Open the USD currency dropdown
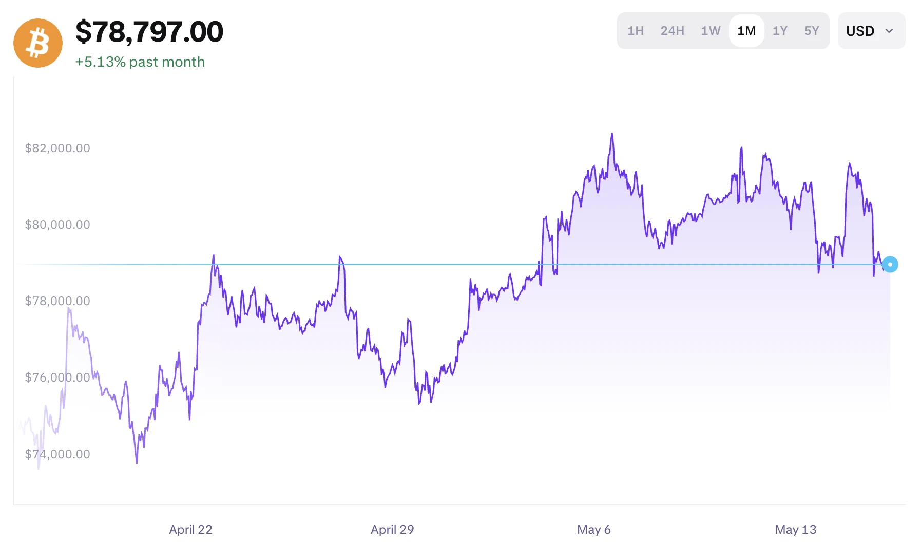The height and width of the screenshot is (559, 921). point(871,31)
